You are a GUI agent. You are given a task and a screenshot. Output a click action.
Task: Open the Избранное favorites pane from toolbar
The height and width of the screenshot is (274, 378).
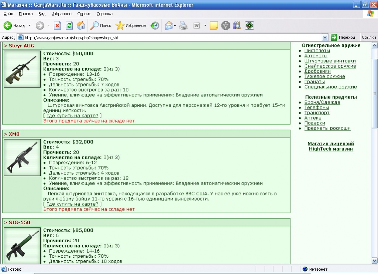131,25
